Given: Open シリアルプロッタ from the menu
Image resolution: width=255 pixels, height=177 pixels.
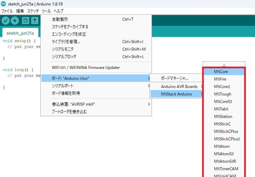Looking at the screenshot, I should click(96, 57).
